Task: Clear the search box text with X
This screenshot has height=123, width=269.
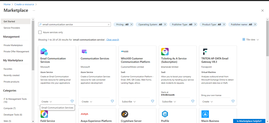Action: (109, 25)
